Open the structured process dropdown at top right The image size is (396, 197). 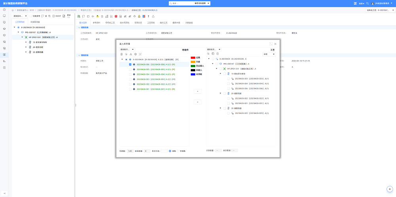pos(380,10)
